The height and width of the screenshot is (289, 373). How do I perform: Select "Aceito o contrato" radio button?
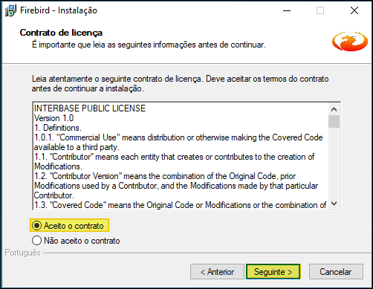coord(36,226)
